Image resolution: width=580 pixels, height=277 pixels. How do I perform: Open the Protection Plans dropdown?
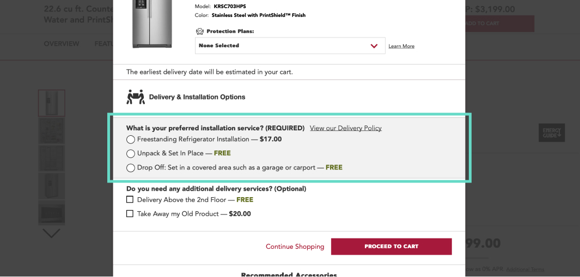pos(289,46)
